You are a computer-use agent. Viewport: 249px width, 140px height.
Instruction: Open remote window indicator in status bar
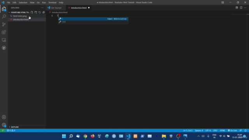click(3, 131)
